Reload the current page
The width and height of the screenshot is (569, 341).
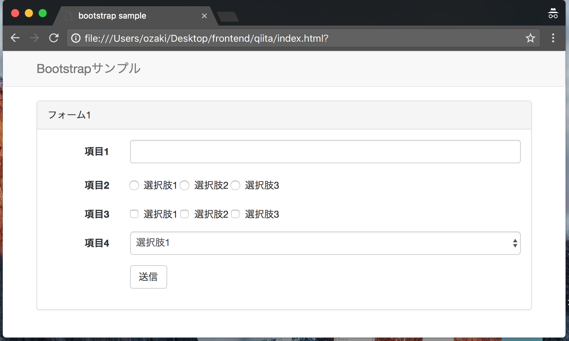[x=54, y=38]
